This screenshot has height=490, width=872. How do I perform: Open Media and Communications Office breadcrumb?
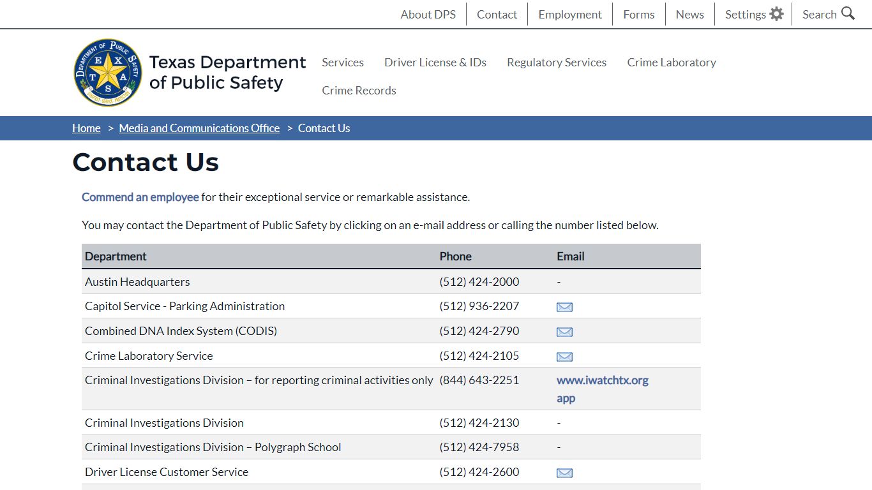199,128
